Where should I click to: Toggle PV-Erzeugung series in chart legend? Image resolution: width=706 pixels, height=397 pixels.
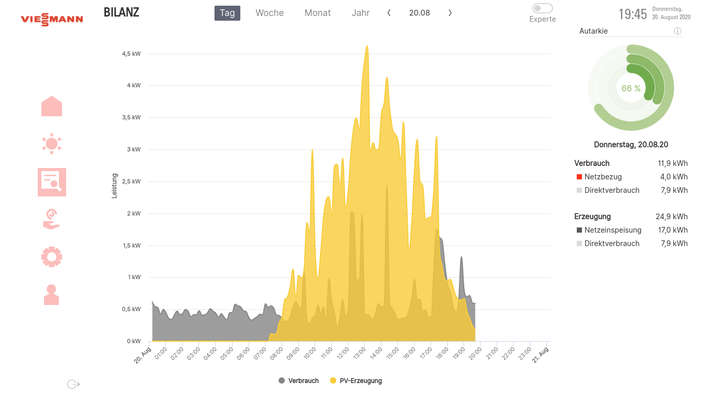coord(356,380)
